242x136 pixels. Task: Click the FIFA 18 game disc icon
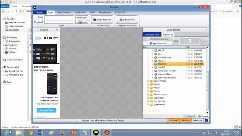click(x=155, y=51)
